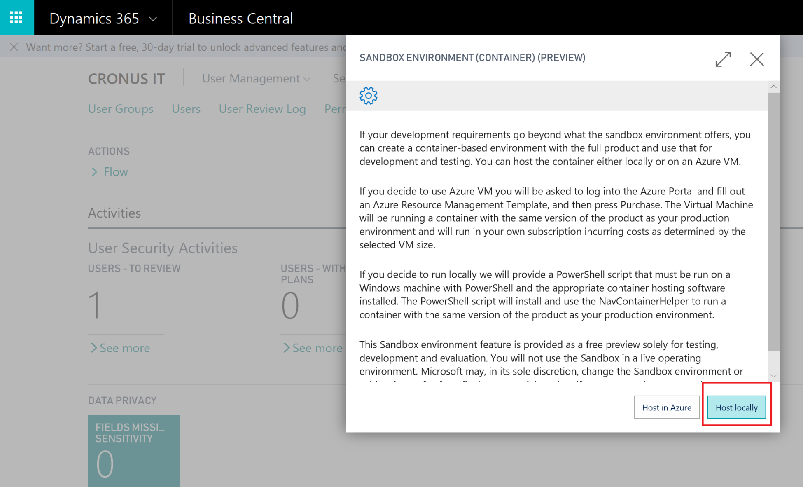The height and width of the screenshot is (487, 803).
Task: Open the CRONUS IT company title
Action: 126,79
